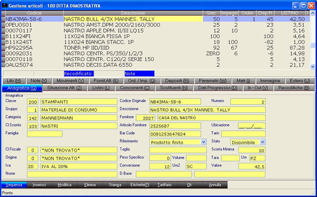The height and width of the screenshot is (197, 317).
Task: Click the Articolo Fornitore field
Action: pos(175,126)
